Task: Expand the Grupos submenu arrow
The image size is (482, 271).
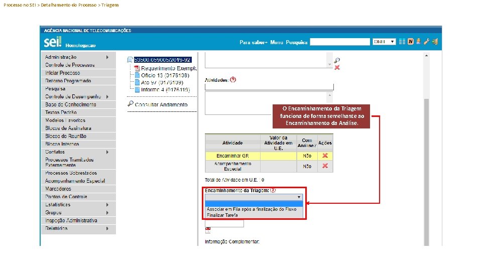Action: click(107, 213)
